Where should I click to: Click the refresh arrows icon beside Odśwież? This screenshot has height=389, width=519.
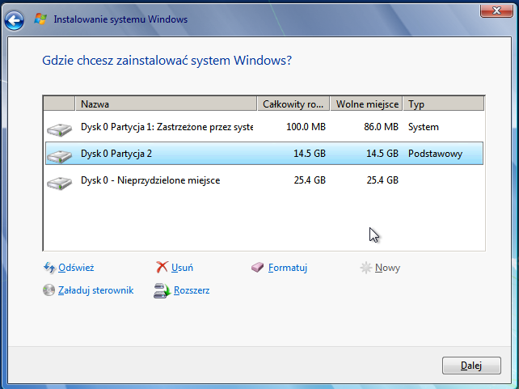point(49,268)
